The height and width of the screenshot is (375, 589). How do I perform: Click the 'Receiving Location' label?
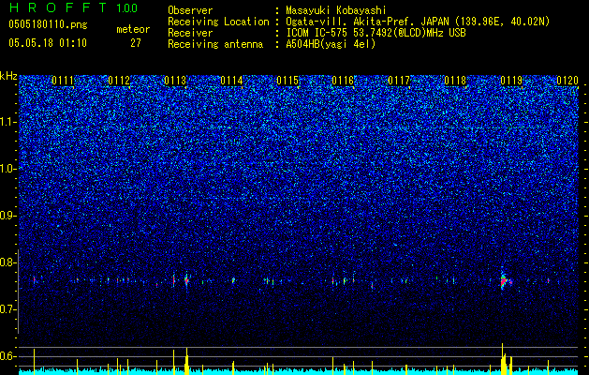[218, 22]
